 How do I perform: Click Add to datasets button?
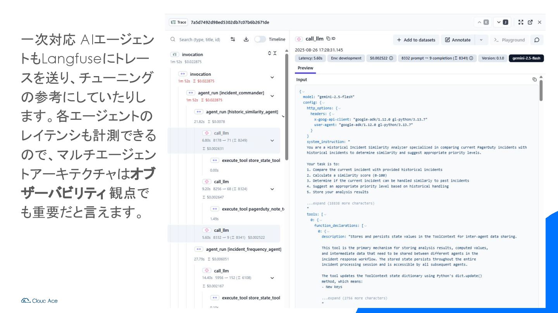pos(416,40)
